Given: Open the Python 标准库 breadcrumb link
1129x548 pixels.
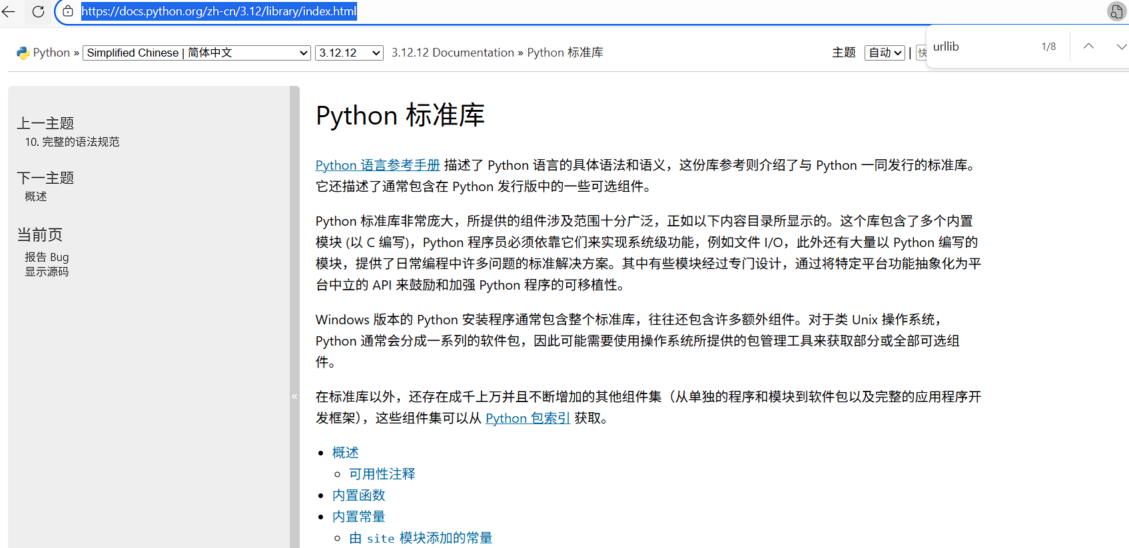Looking at the screenshot, I should click(x=565, y=53).
